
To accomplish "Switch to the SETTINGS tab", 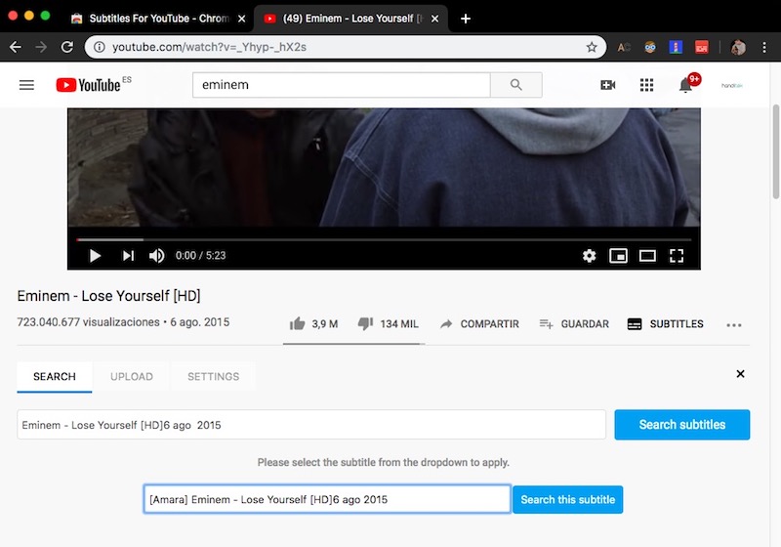I will pyautogui.click(x=213, y=377).
